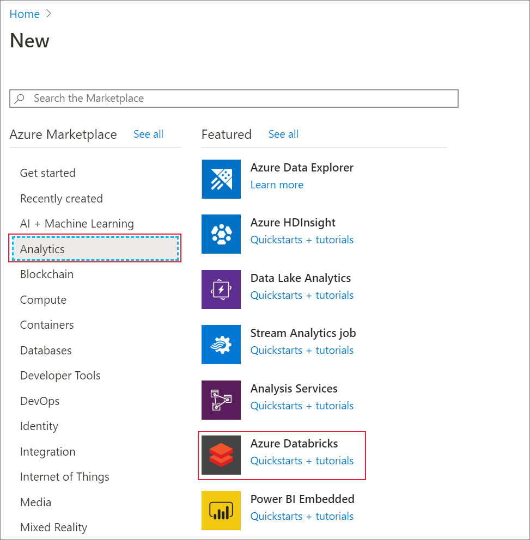Open the Databases category

(46, 351)
